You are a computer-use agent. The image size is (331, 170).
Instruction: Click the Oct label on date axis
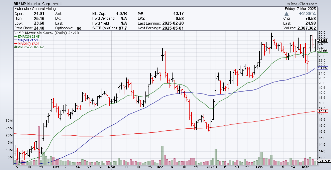pyautogui.click(x=56, y=167)
